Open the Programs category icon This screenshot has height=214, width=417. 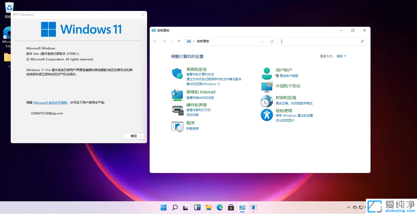pos(177,126)
